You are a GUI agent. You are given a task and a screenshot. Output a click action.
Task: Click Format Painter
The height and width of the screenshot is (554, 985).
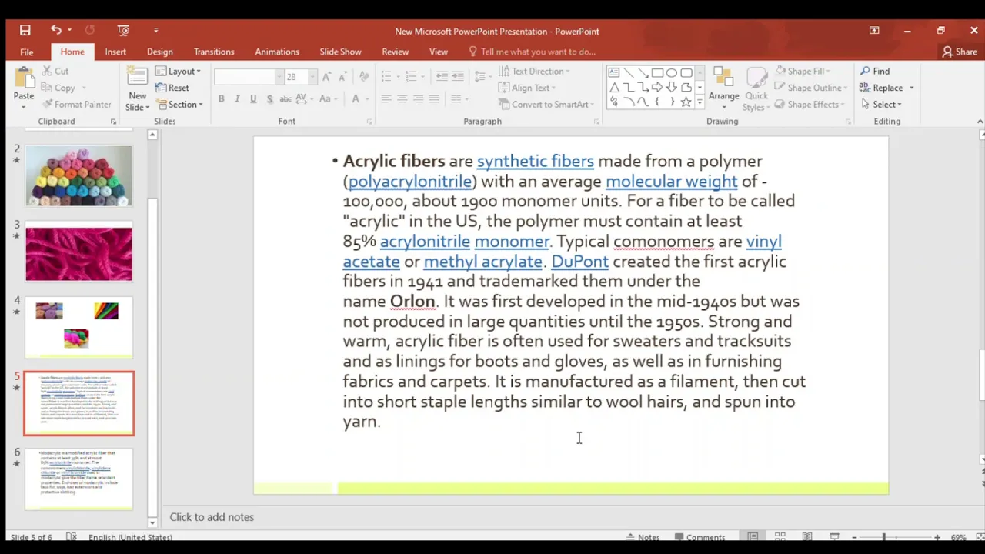[77, 105]
